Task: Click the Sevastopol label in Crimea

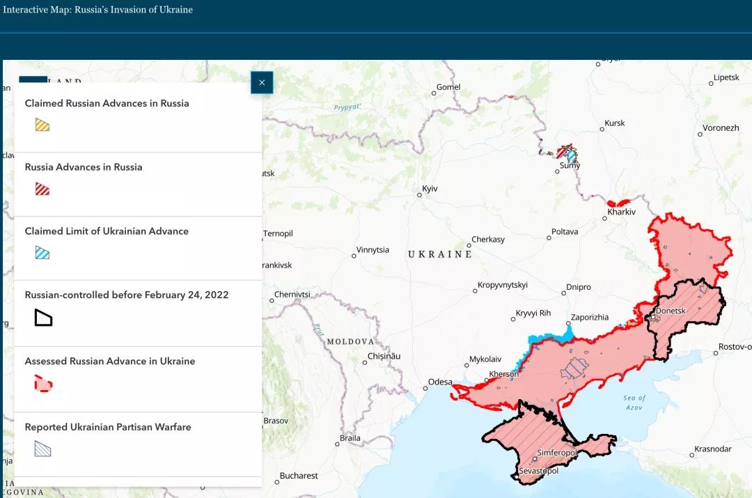Action: click(x=538, y=471)
